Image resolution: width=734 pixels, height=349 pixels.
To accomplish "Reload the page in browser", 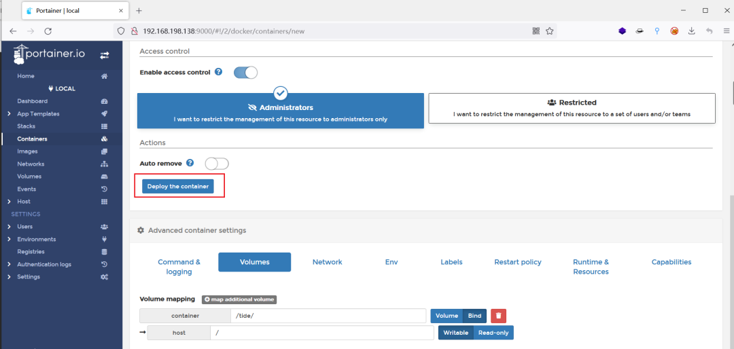I will click(x=48, y=31).
